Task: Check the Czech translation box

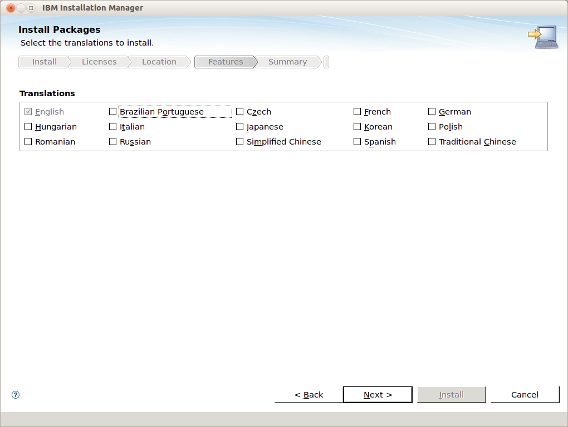Action: pyautogui.click(x=239, y=112)
